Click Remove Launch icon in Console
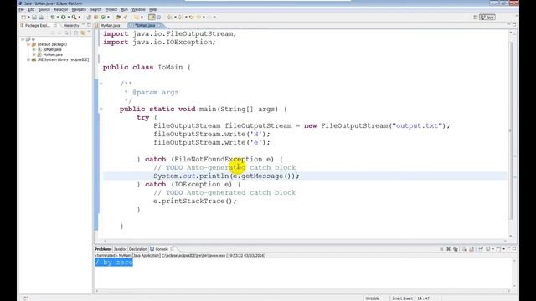This screenshot has width=536, height=301. click(449, 249)
